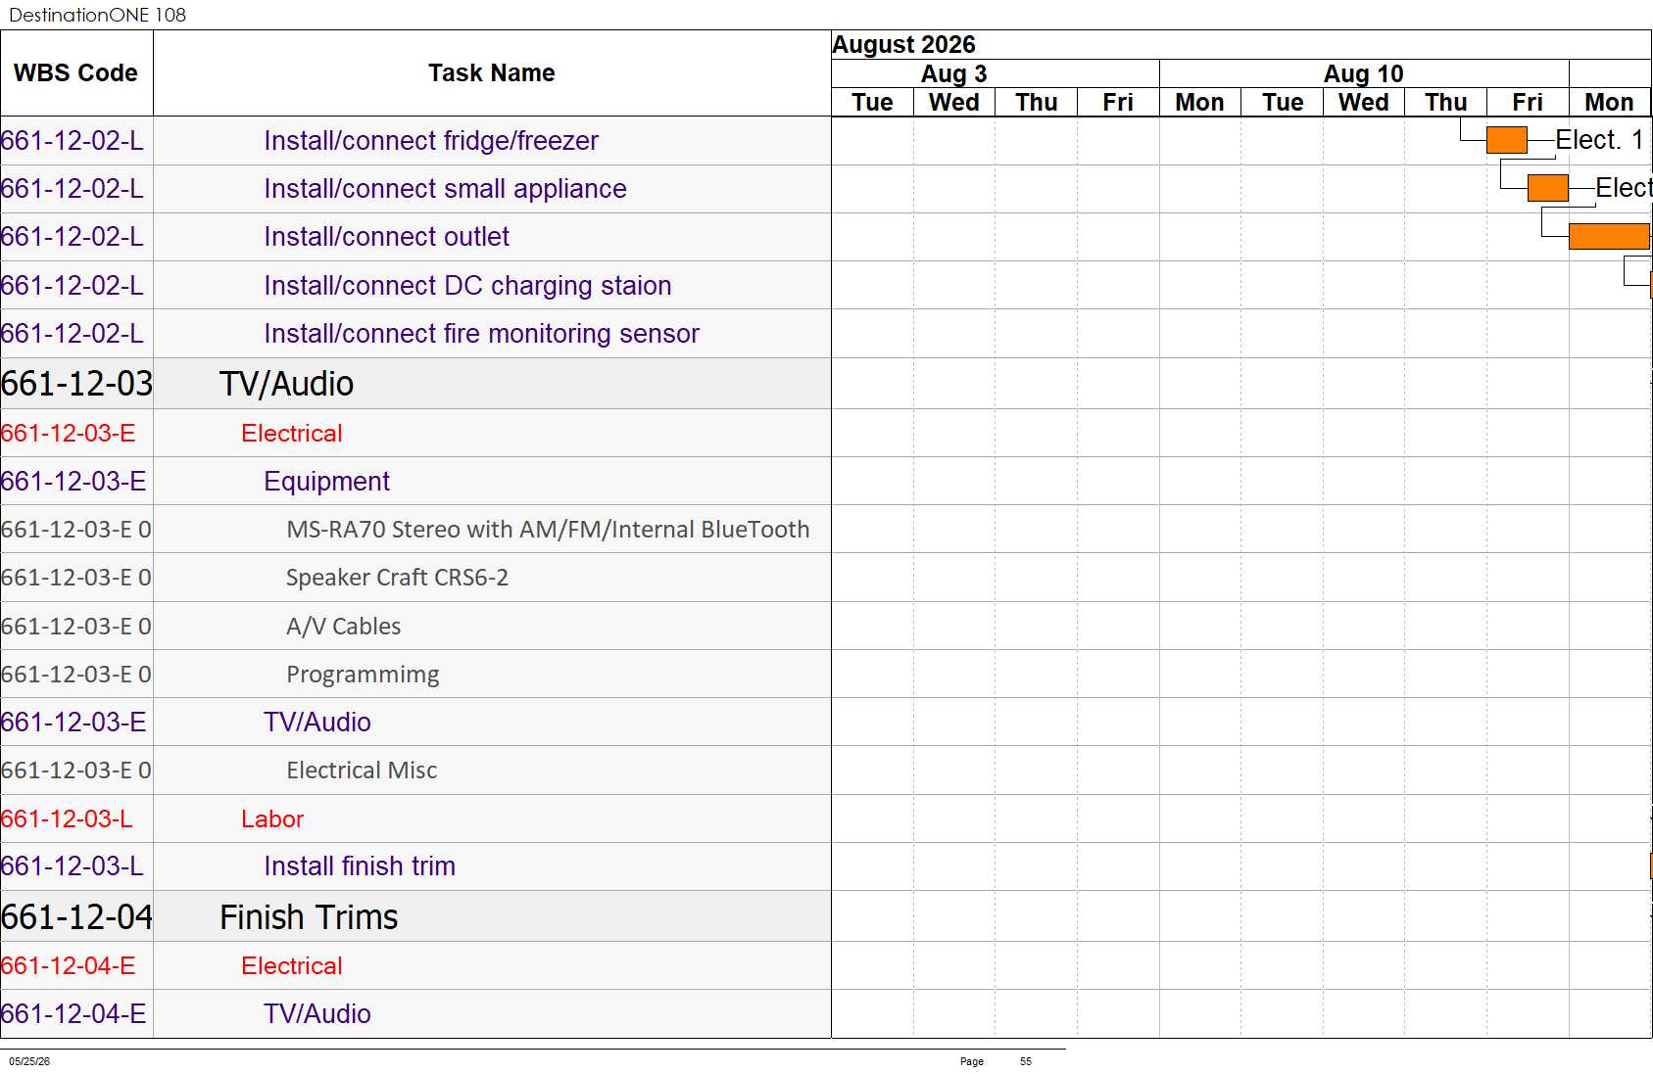Select the Finish Trims summary row

[x=415, y=917]
